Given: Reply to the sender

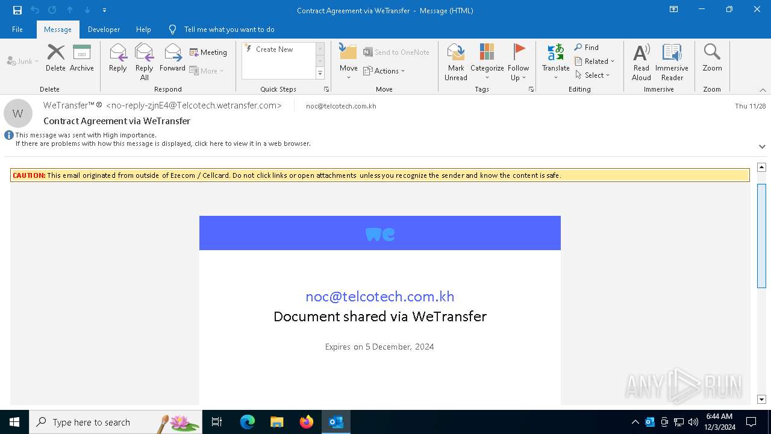Looking at the screenshot, I should 118,58.
